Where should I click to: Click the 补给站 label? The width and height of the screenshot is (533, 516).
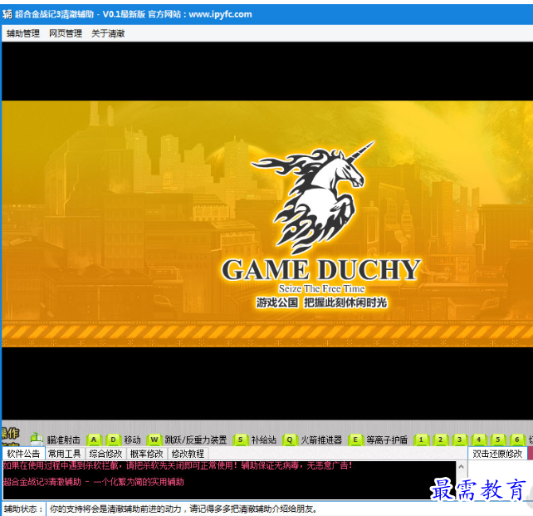(x=264, y=440)
